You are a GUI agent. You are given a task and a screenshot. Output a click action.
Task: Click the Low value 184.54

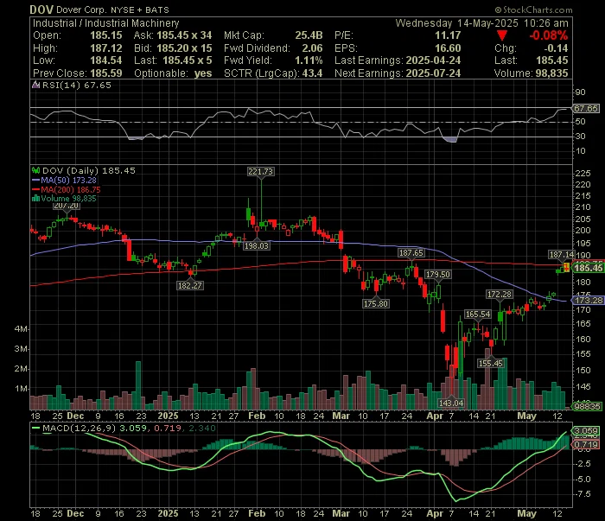pos(106,60)
